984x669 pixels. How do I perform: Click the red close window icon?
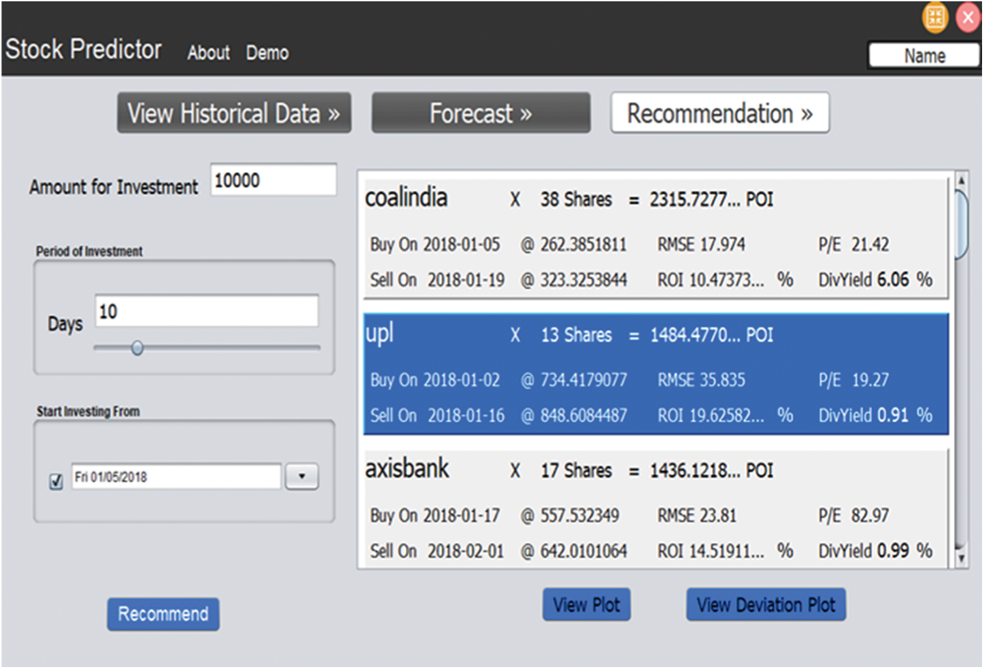pos(968,18)
